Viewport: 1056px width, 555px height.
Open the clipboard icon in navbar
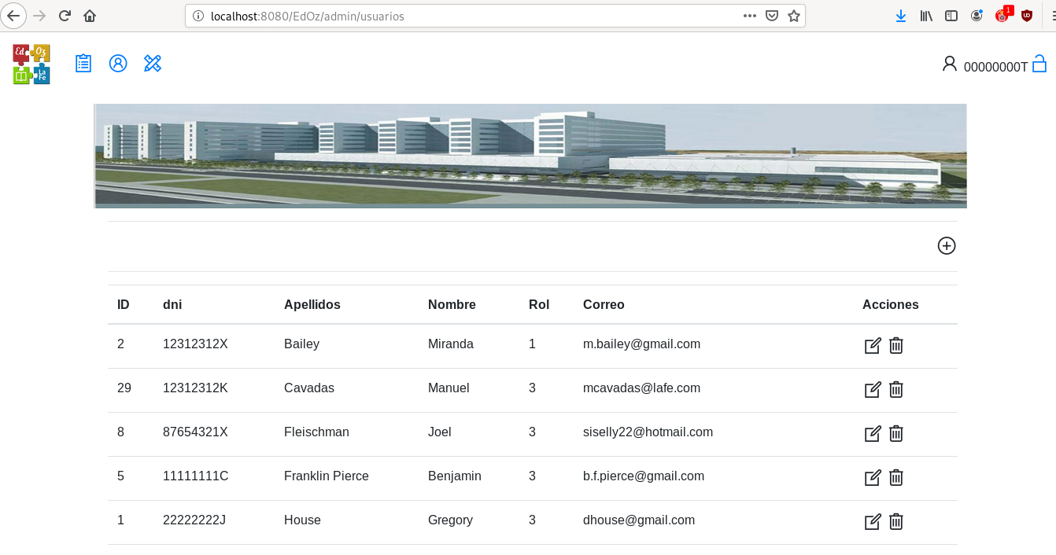click(x=83, y=64)
